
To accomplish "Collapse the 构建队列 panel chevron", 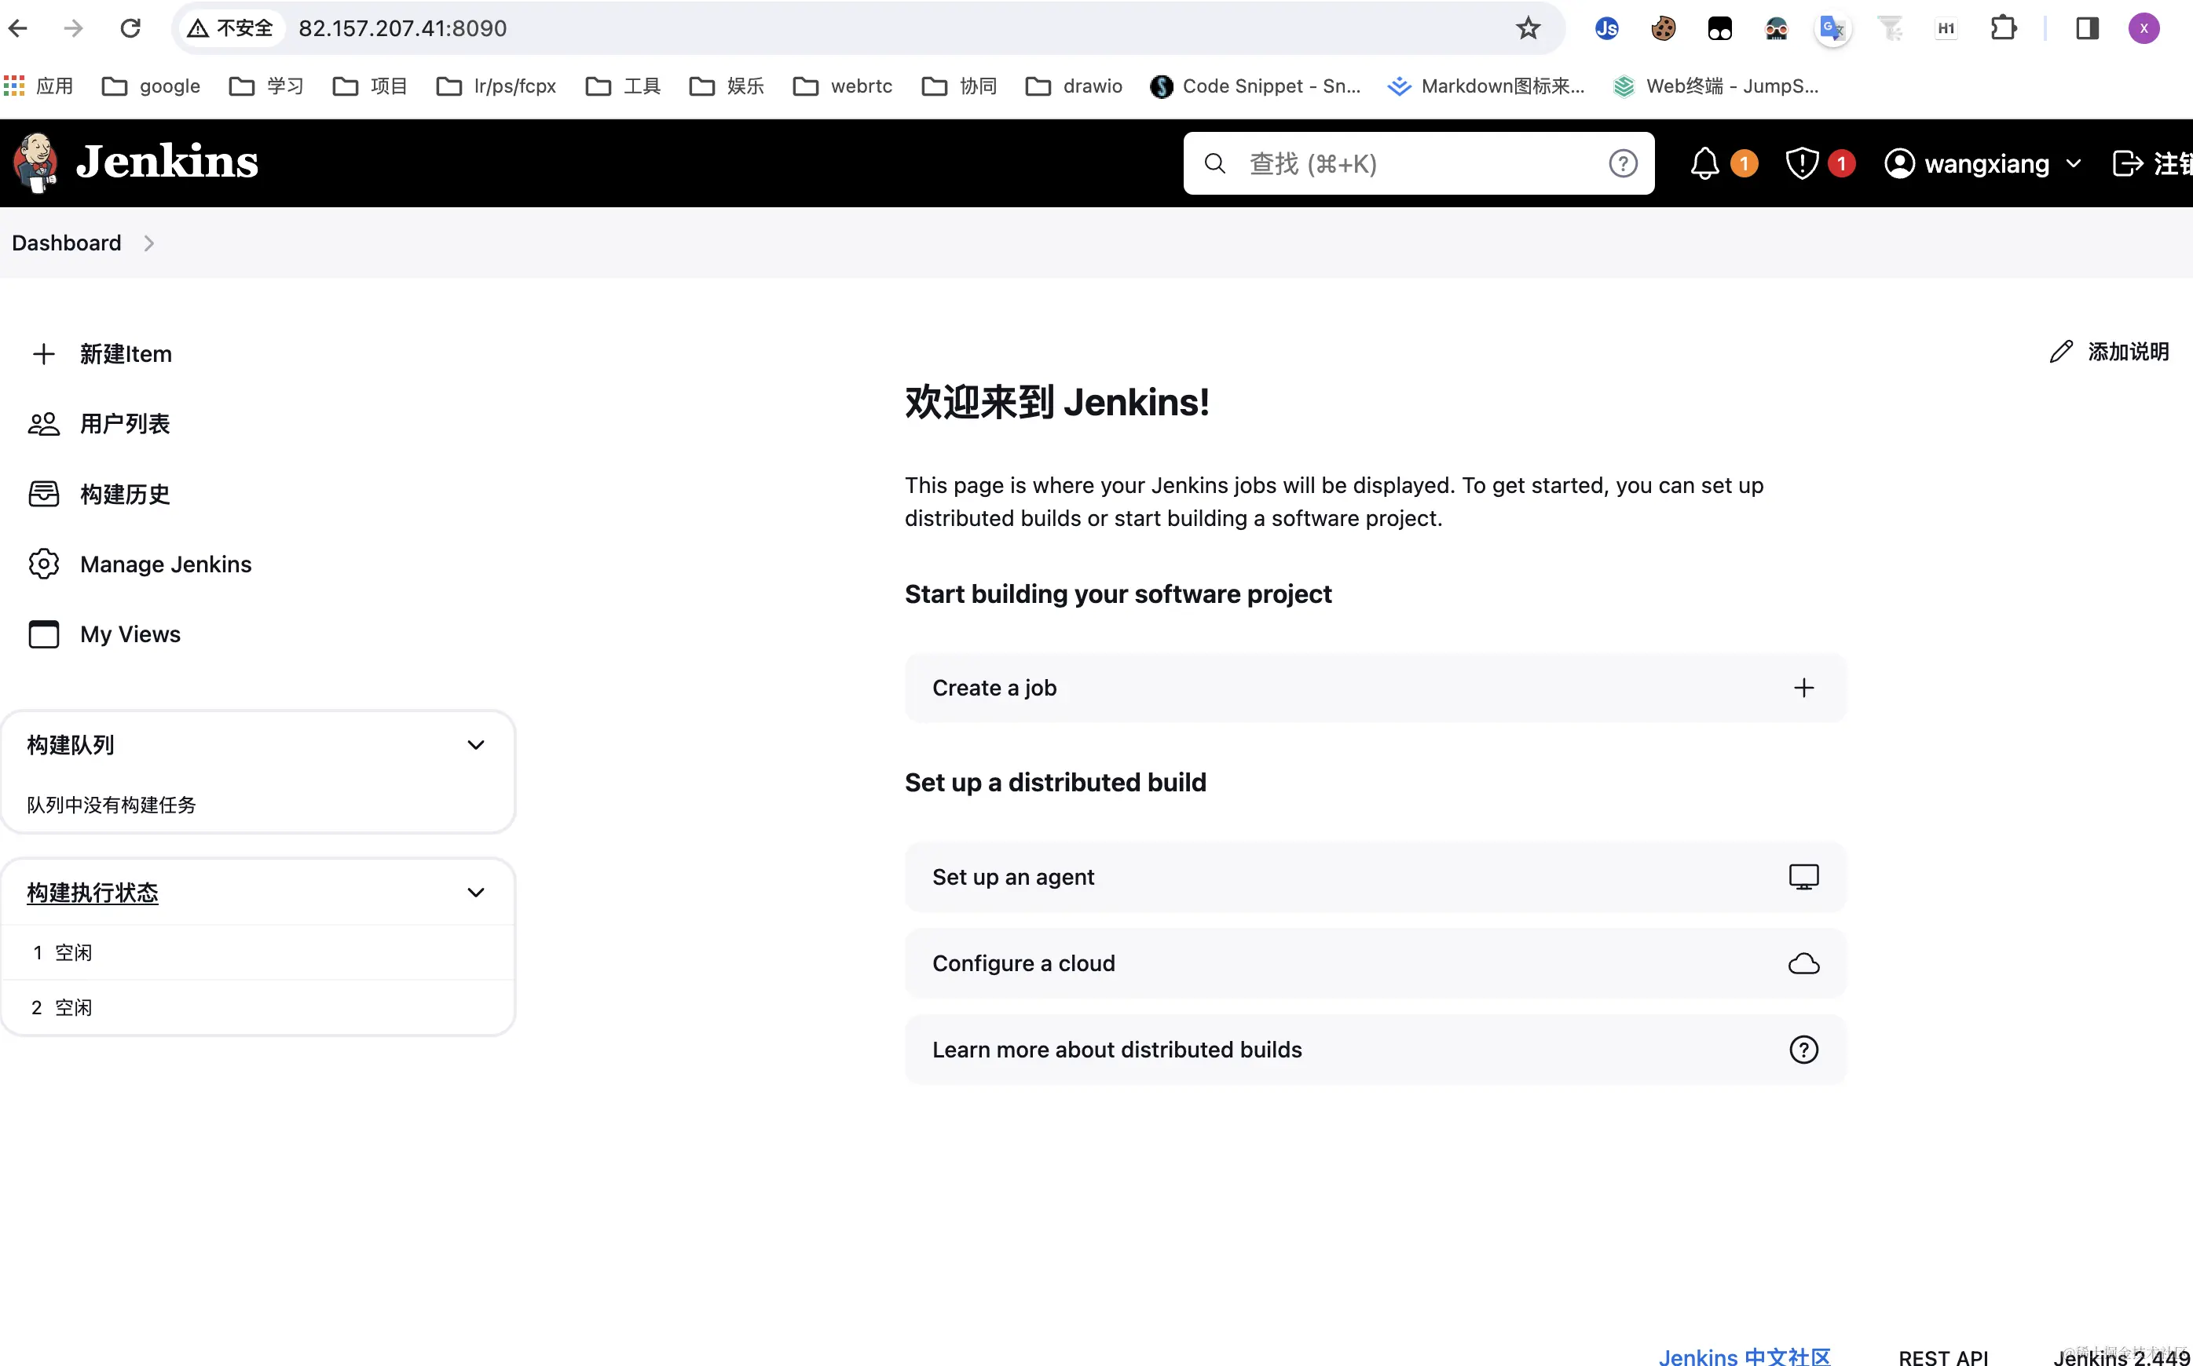I will (475, 744).
